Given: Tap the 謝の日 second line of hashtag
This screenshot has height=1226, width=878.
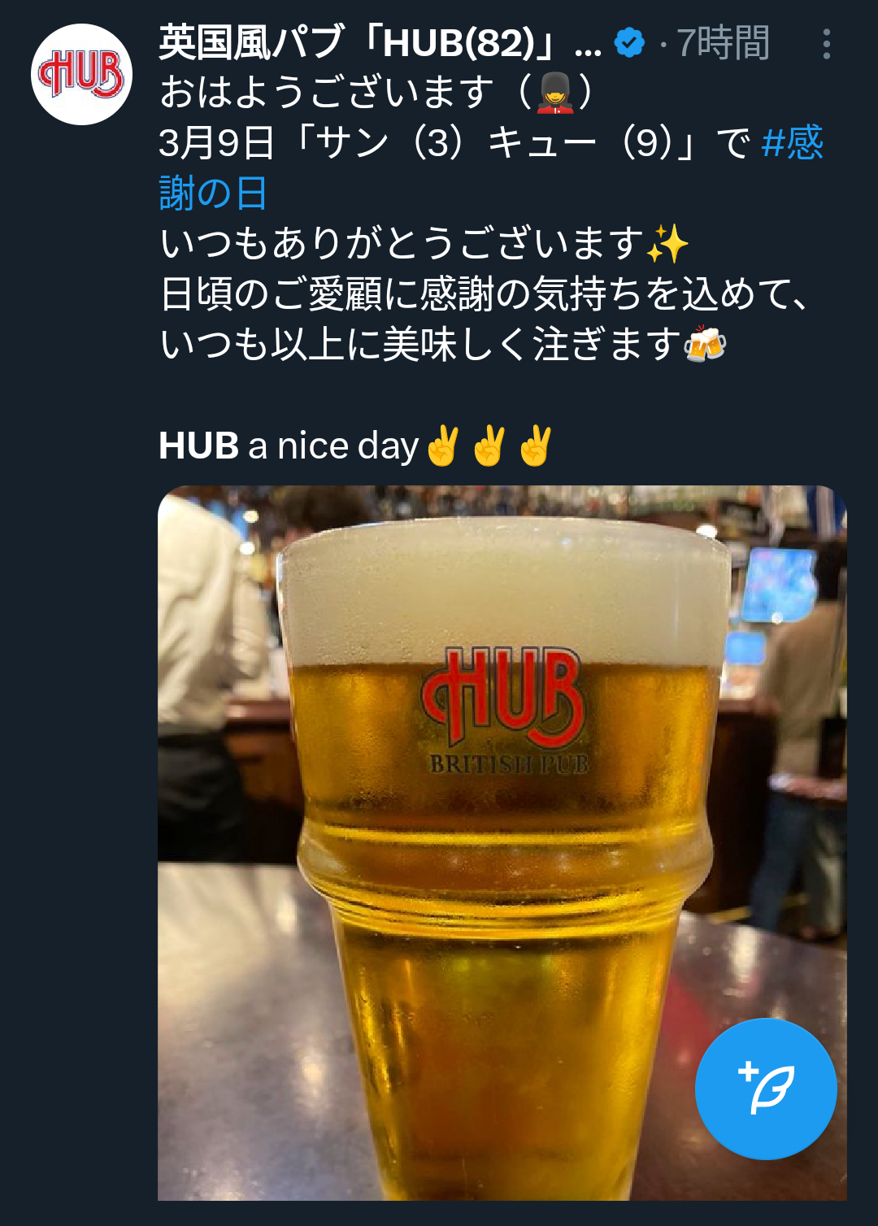Looking at the screenshot, I should click(213, 193).
